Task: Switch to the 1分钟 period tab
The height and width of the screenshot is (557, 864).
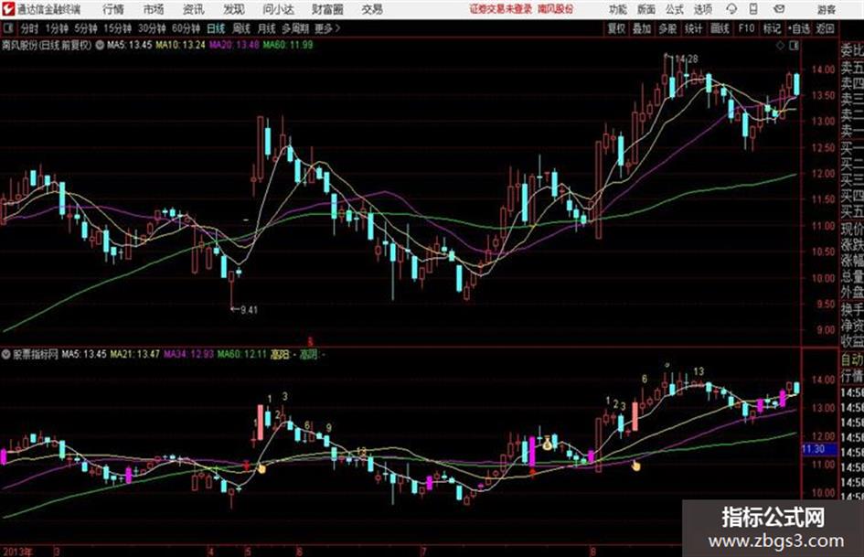Action: pyautogui.click(x=56, y=28)
